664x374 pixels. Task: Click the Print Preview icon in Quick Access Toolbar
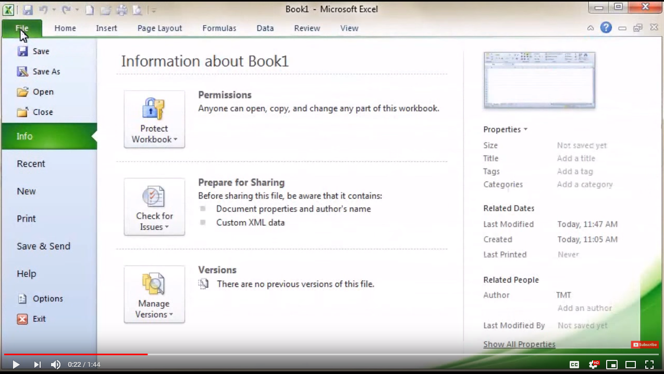point(138,9)
